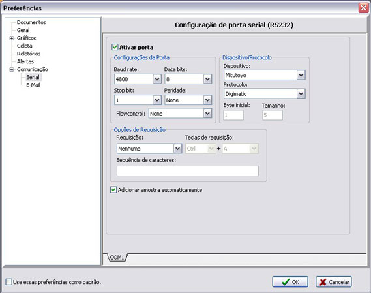This screenshot has height=293, width=371.
Task: Select Comunicação in the preferences tree
Action: (x=33, y=69)
